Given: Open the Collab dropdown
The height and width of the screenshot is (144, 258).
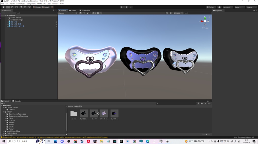Looking at the screenshot, I should point(211,7).
